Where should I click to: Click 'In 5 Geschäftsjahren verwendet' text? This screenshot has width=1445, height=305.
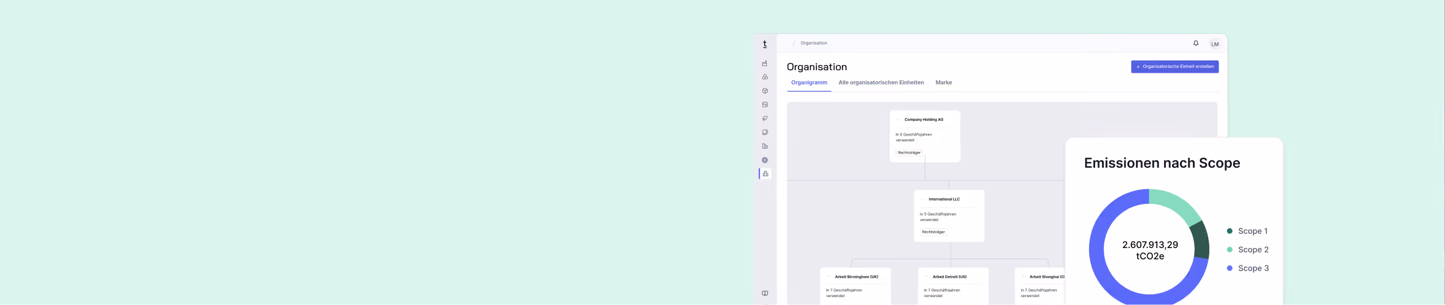point(938,217)
